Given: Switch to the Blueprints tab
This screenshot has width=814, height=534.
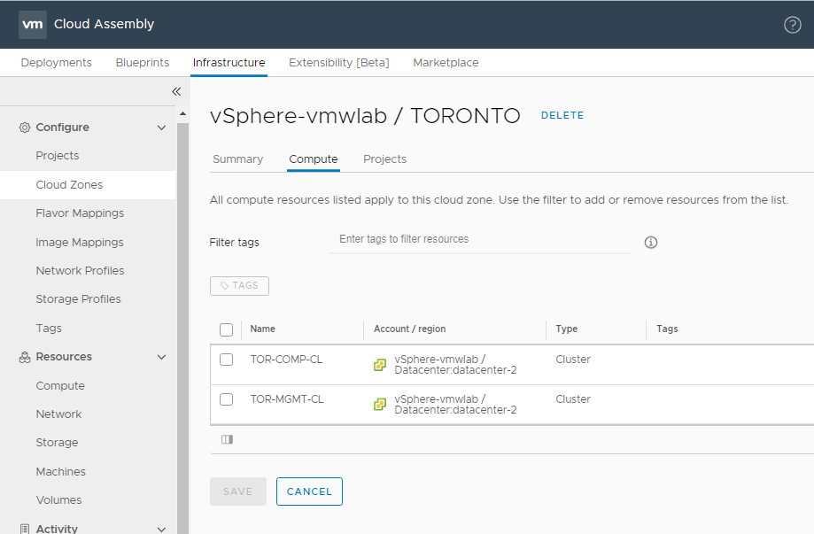Looking at the screenshot, I should click(143, 63).
